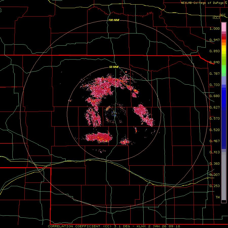Click the TH threshold label on the scale
This screenshot has height=228, width=228.
coord(218,197)
